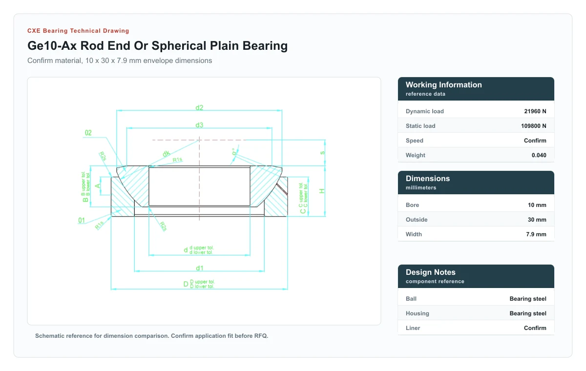Select the Bore 10 mm row

[x=476, y=205]
